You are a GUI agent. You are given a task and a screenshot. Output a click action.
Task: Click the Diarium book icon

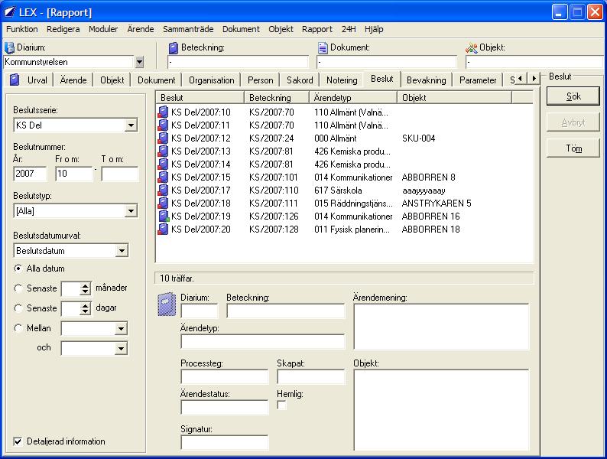(9, 47)
